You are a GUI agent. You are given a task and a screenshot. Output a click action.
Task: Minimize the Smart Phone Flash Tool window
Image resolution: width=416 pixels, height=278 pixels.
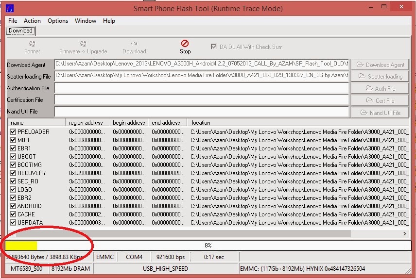[371, 7]
